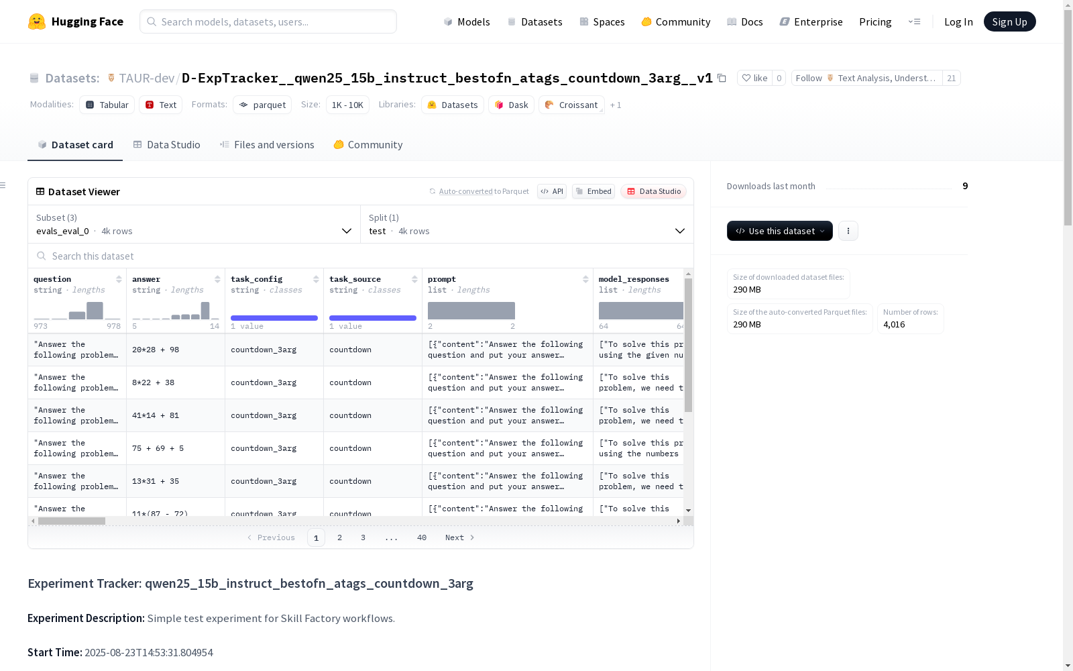Image resolution: width=1073 pixels, height=671 pixels.
Task: Open the extra navigation menu icon
Action: 914,21
